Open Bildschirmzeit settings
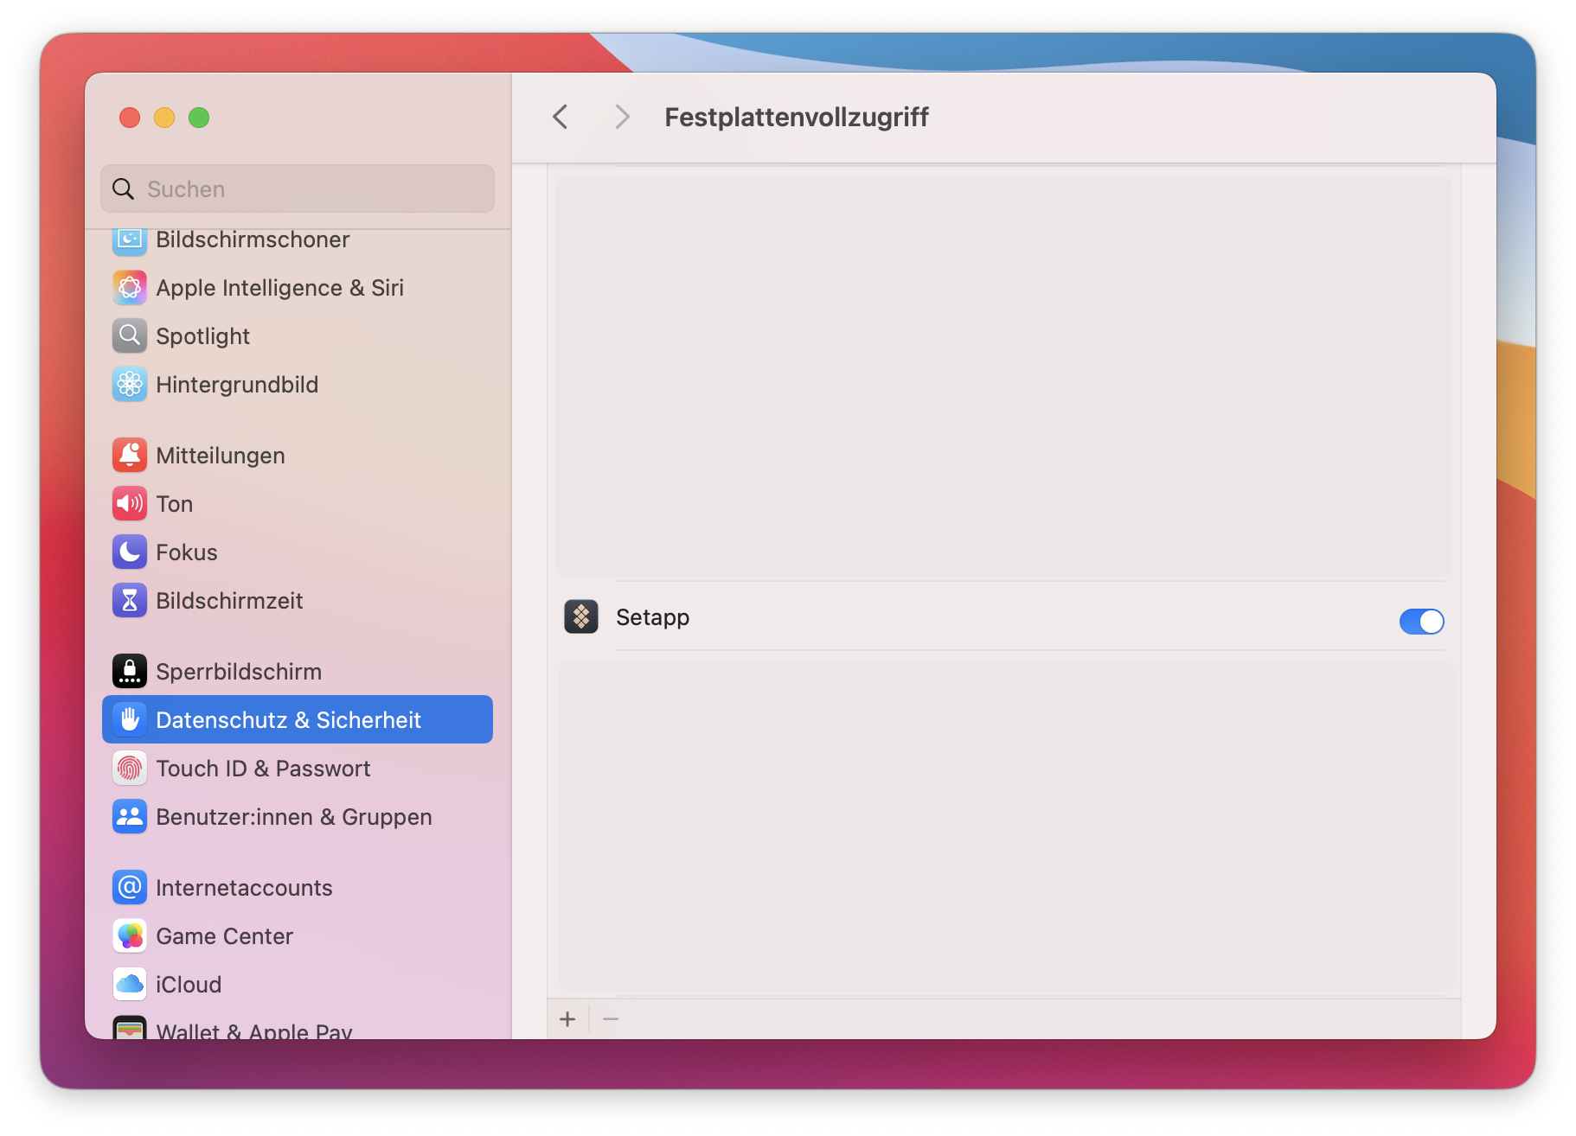This screenshot has height=1136, width=1576. pos(229,601)
